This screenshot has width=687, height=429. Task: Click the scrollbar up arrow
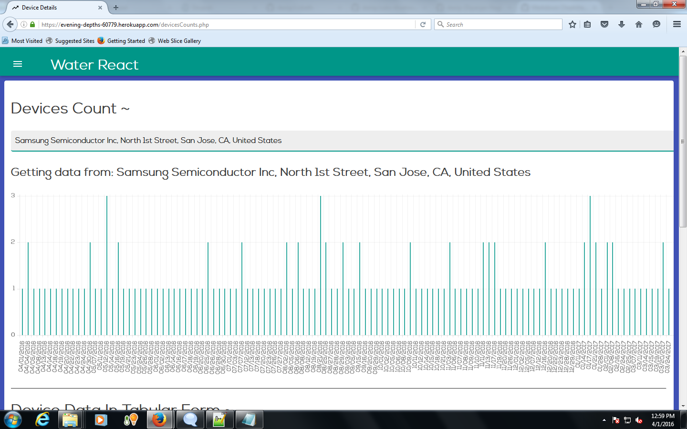click(x=683, y=51)
